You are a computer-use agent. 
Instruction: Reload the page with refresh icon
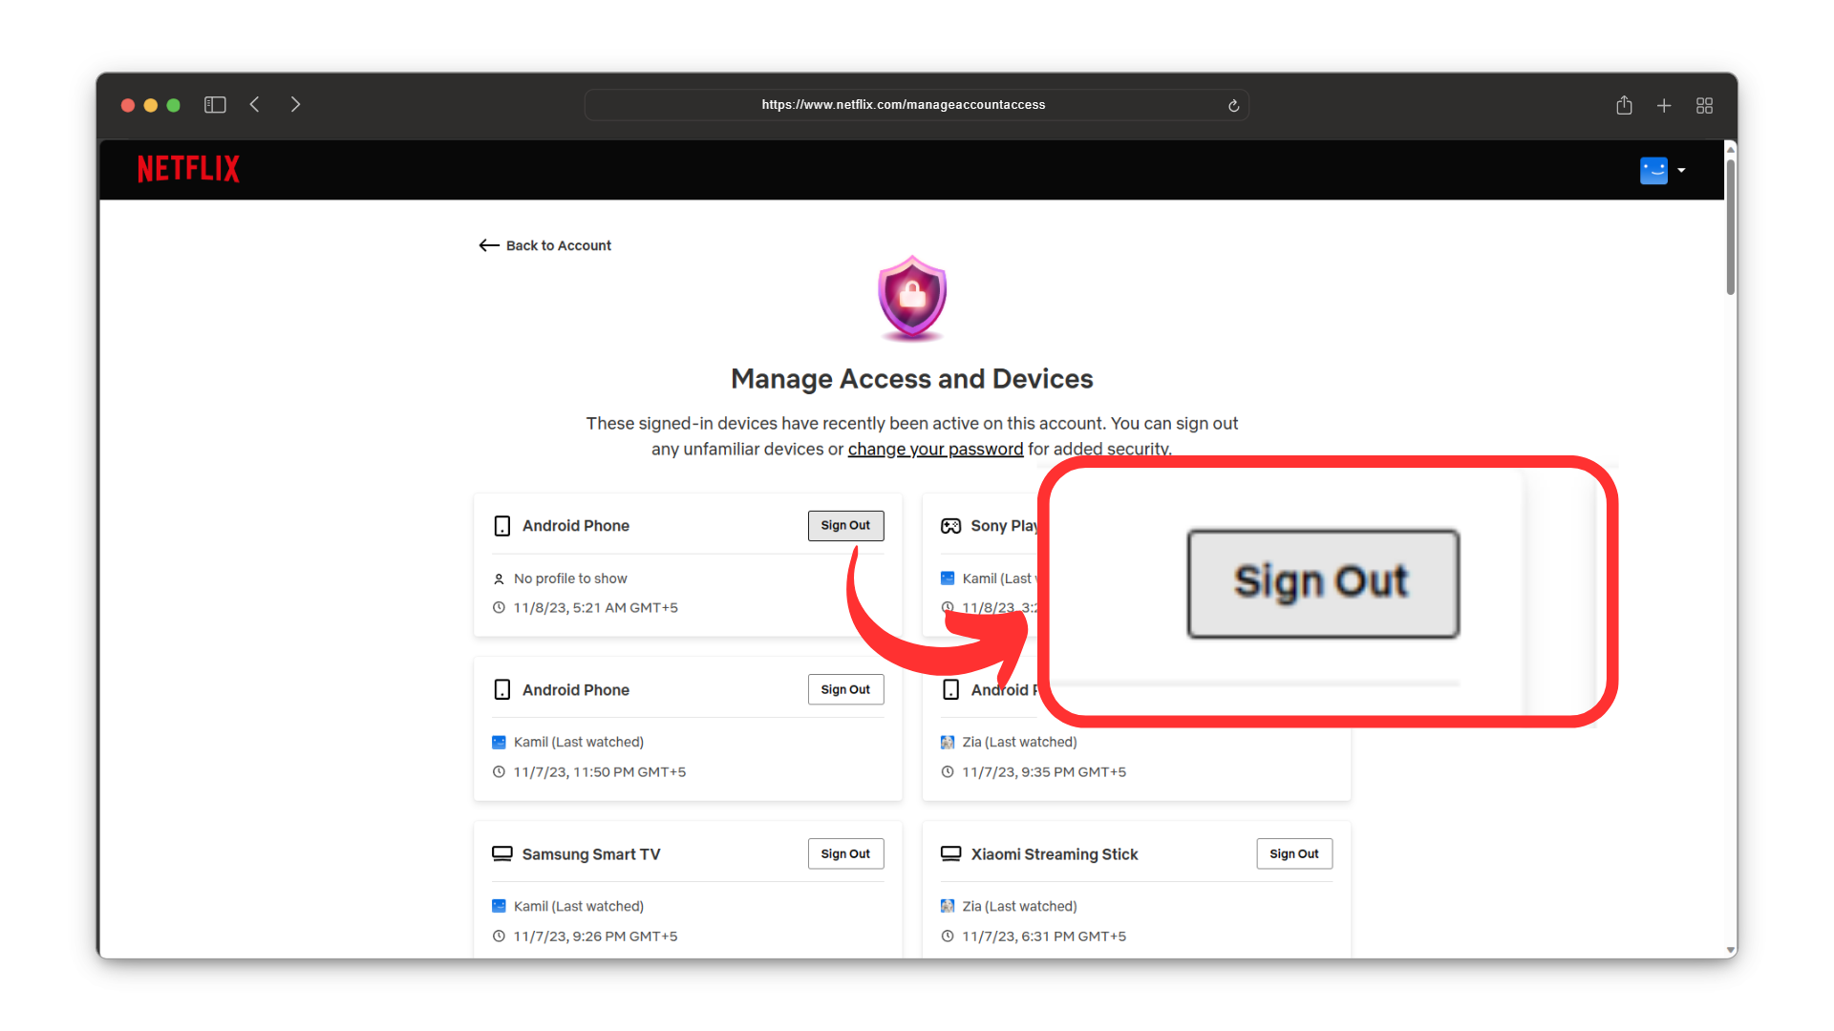click(x=1233, y=106)
